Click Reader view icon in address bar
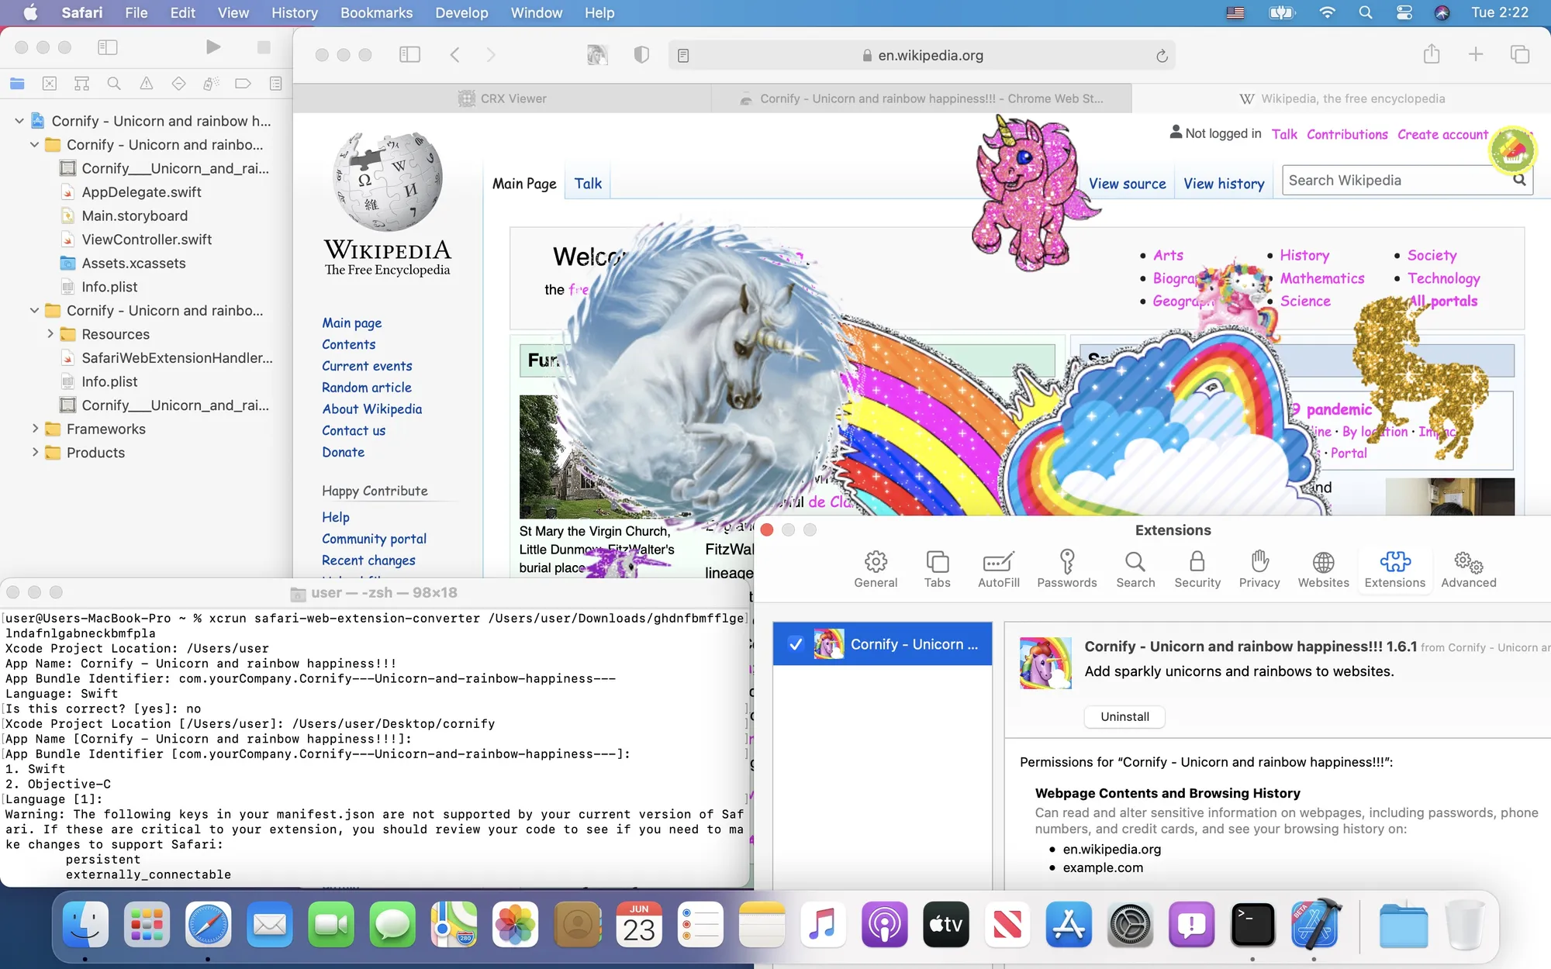Image resolution: width=1551 pixels, height=969 pixels. tap(683, 55)
